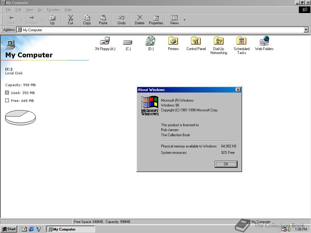The image size is (311, 233).
Task: Expand the Views dropdown arrow
Action: coord(184,20)
